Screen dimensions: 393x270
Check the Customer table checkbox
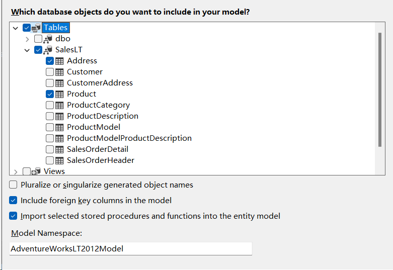point(50,72)
